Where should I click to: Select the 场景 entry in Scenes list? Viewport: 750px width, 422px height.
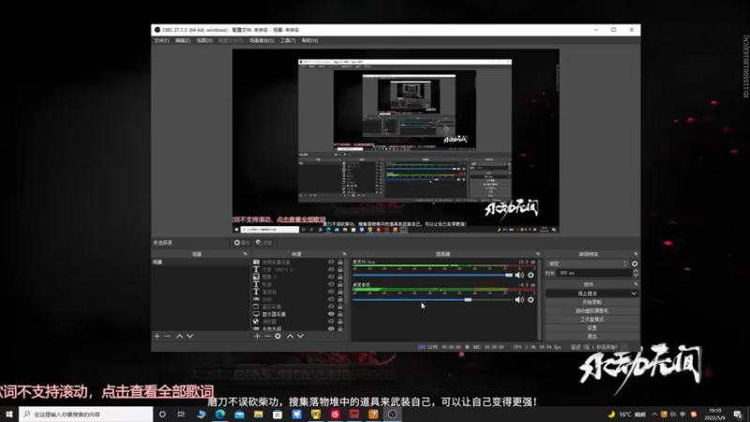coord(201,263)
